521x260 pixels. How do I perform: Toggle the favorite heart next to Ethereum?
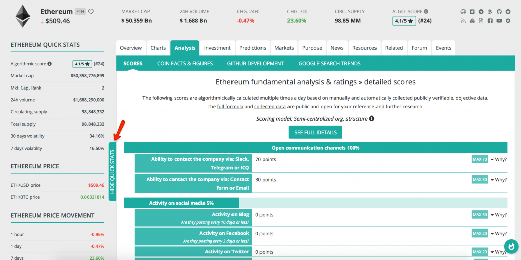point(91,12)
